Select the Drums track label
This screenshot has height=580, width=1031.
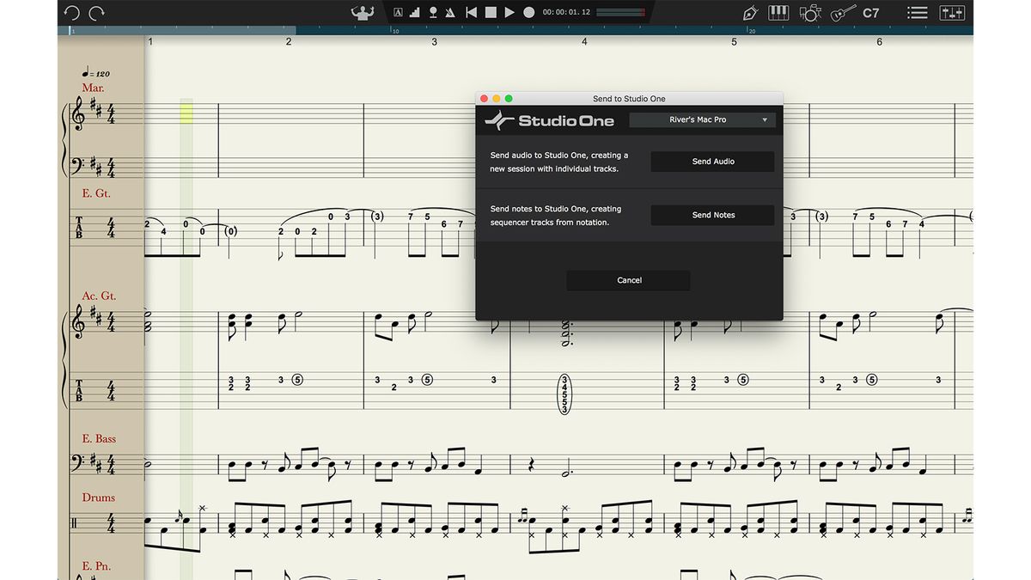pyautogui.click(x=97, y=498)
